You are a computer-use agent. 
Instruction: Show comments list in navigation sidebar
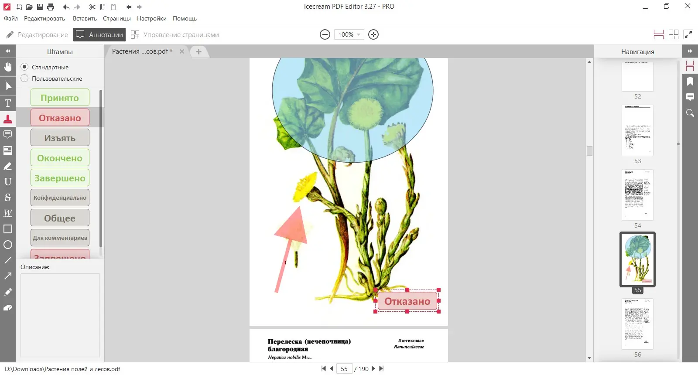(x=690, y=97)
